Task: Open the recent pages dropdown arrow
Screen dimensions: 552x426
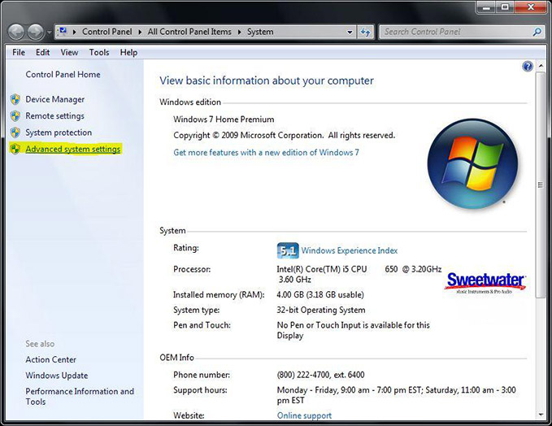Action: (49, 33)
